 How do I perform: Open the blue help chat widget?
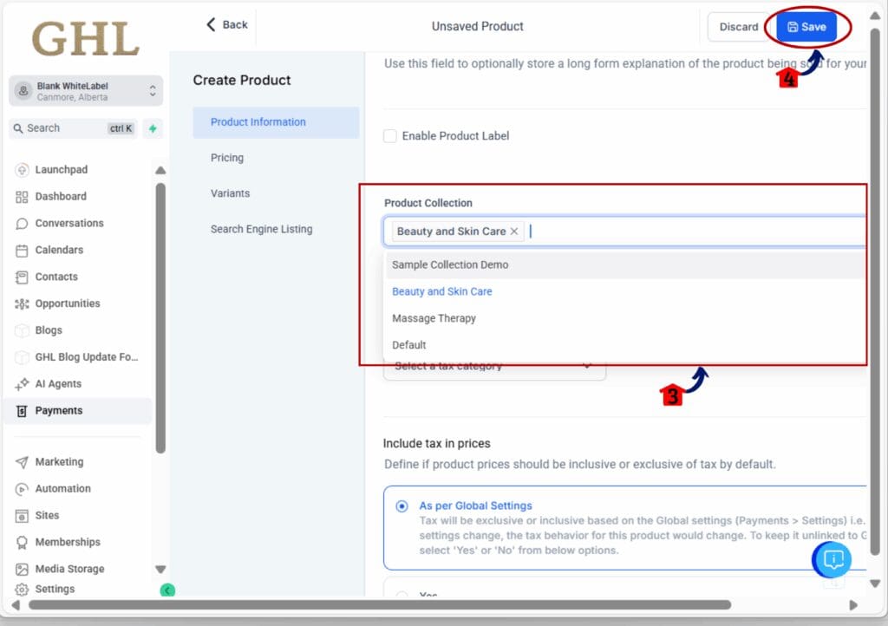(x=832, y=559)
